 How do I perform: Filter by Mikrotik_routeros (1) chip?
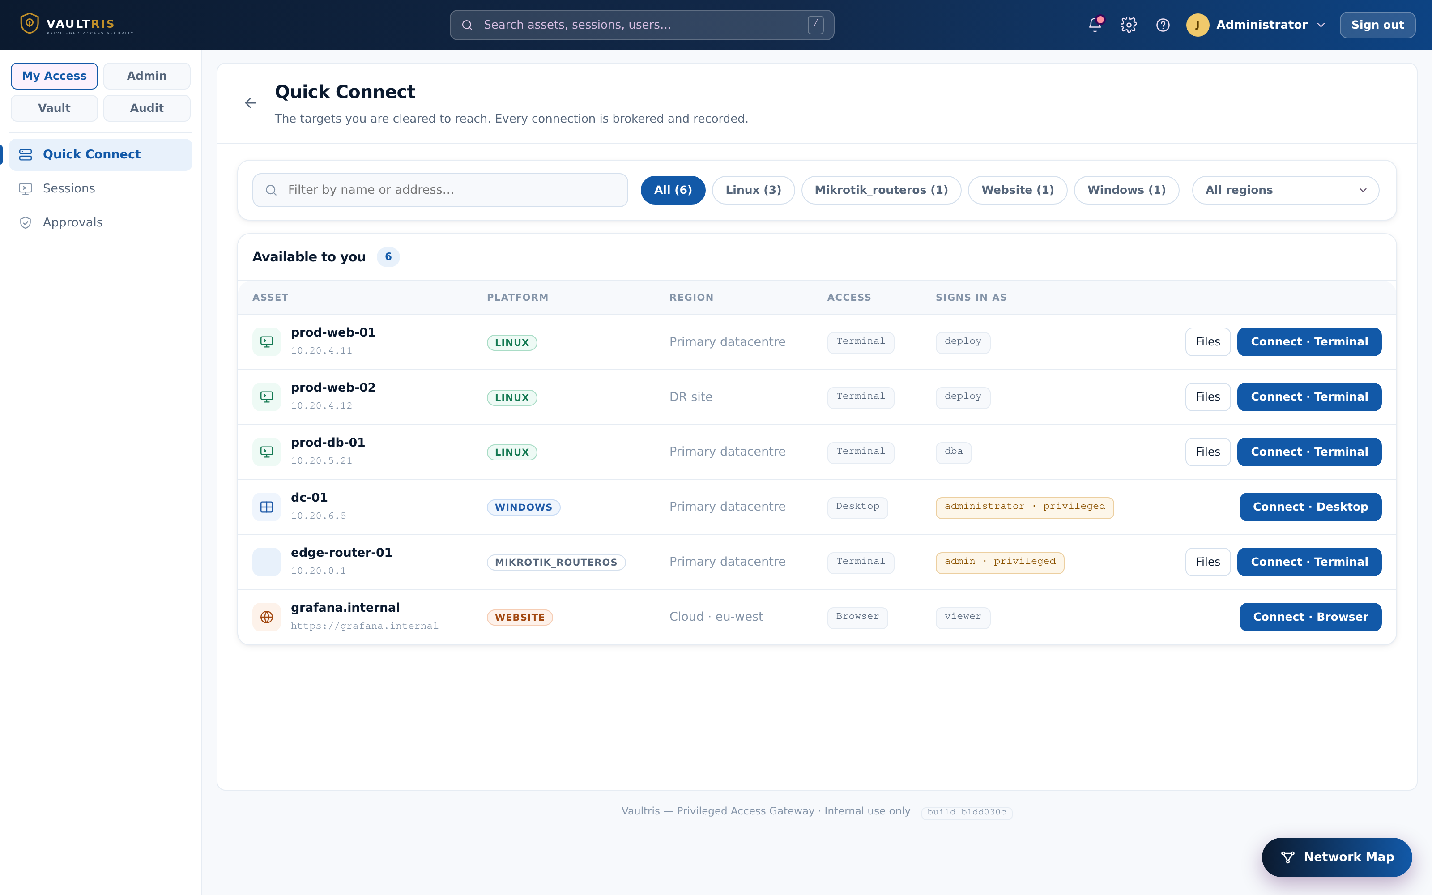click(881, 190)
